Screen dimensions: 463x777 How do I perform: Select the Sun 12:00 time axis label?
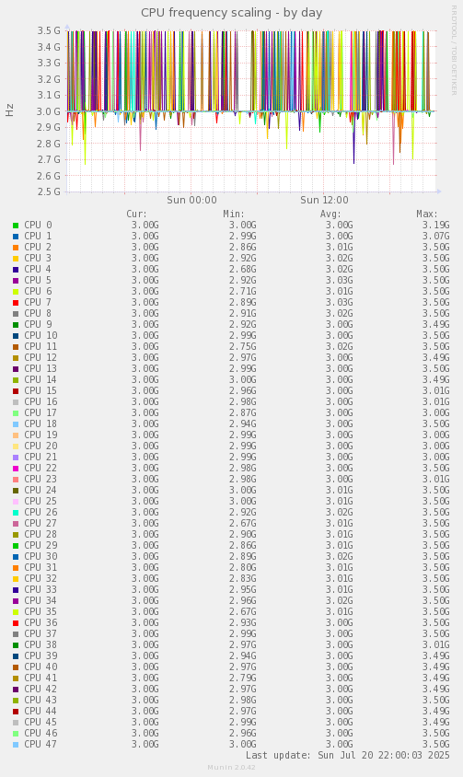[324, 200]
